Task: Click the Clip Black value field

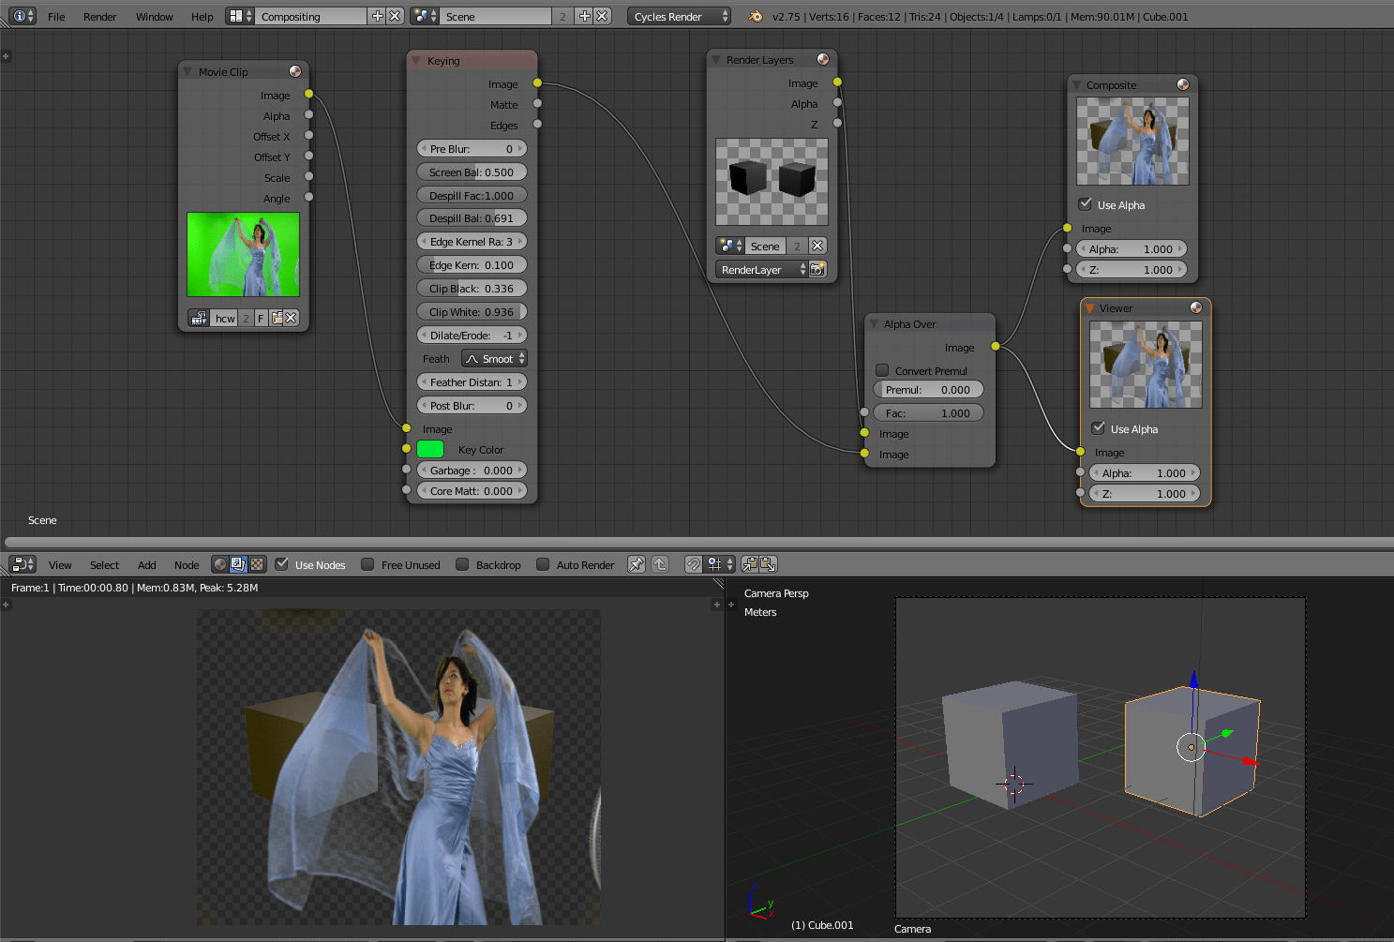Action: coord(472,289)
